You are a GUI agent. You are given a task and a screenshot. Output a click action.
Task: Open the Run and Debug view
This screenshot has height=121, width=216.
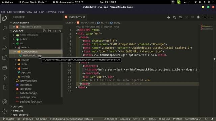tap(4, 48)
